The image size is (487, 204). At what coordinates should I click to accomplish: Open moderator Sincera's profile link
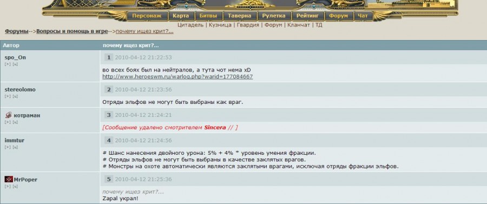pos(215,128)
